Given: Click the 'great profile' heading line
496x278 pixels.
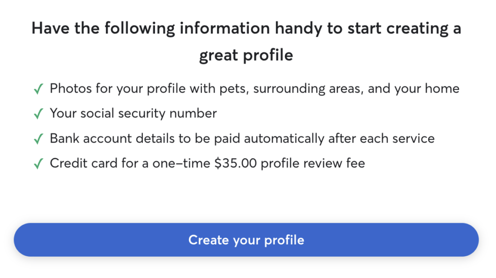Looking at the screenshot, I should point(246,55).
